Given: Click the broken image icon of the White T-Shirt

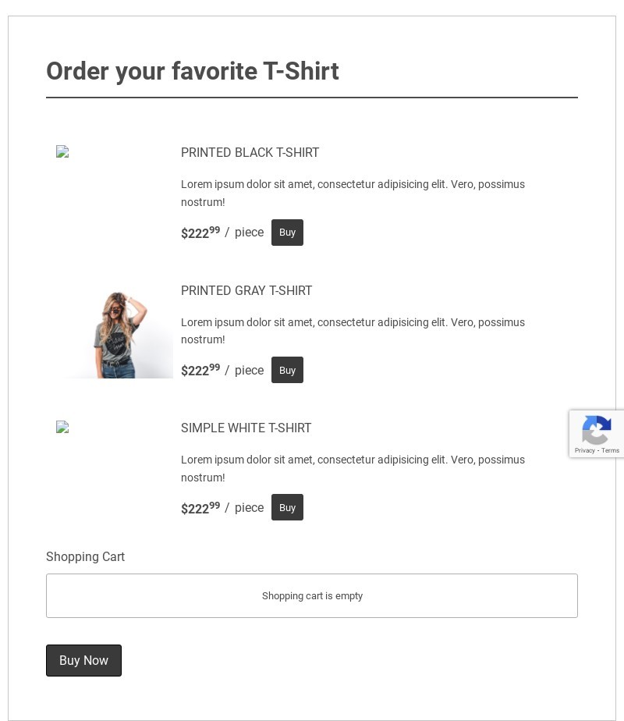Looking at the screenshot, I should (62, 428).
